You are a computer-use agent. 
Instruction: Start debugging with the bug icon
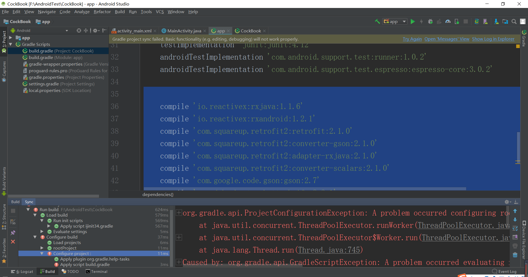pyautogui.click(x=430, y=21)
